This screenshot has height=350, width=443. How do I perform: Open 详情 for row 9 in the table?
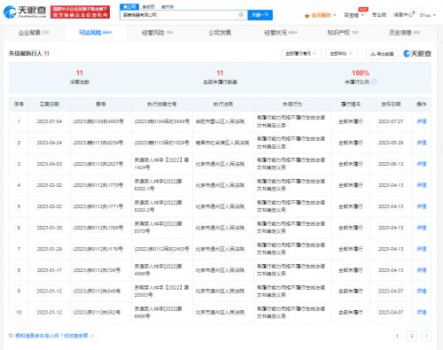[x=422, y=291]
